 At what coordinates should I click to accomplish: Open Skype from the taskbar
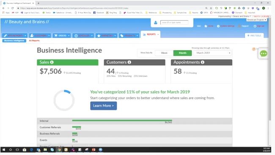[52, 150]
